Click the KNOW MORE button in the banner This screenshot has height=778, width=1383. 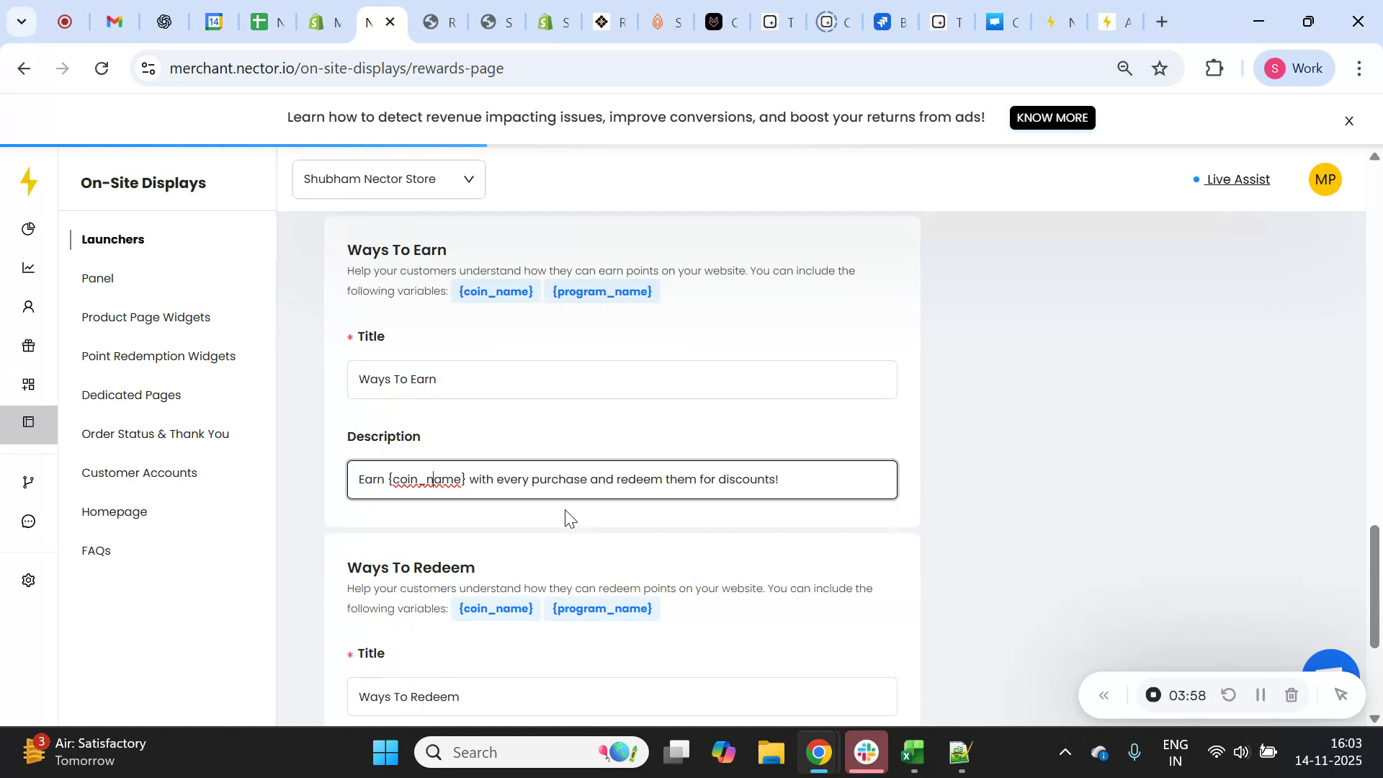tap(1052, 117)
